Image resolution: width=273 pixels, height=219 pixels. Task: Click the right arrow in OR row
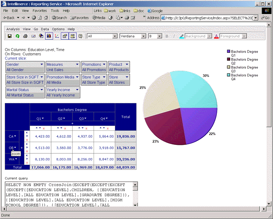27,148
